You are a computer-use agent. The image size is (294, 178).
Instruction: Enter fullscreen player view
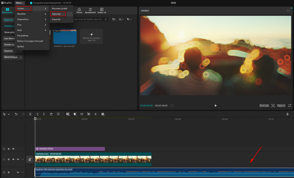tap(289, 106)
